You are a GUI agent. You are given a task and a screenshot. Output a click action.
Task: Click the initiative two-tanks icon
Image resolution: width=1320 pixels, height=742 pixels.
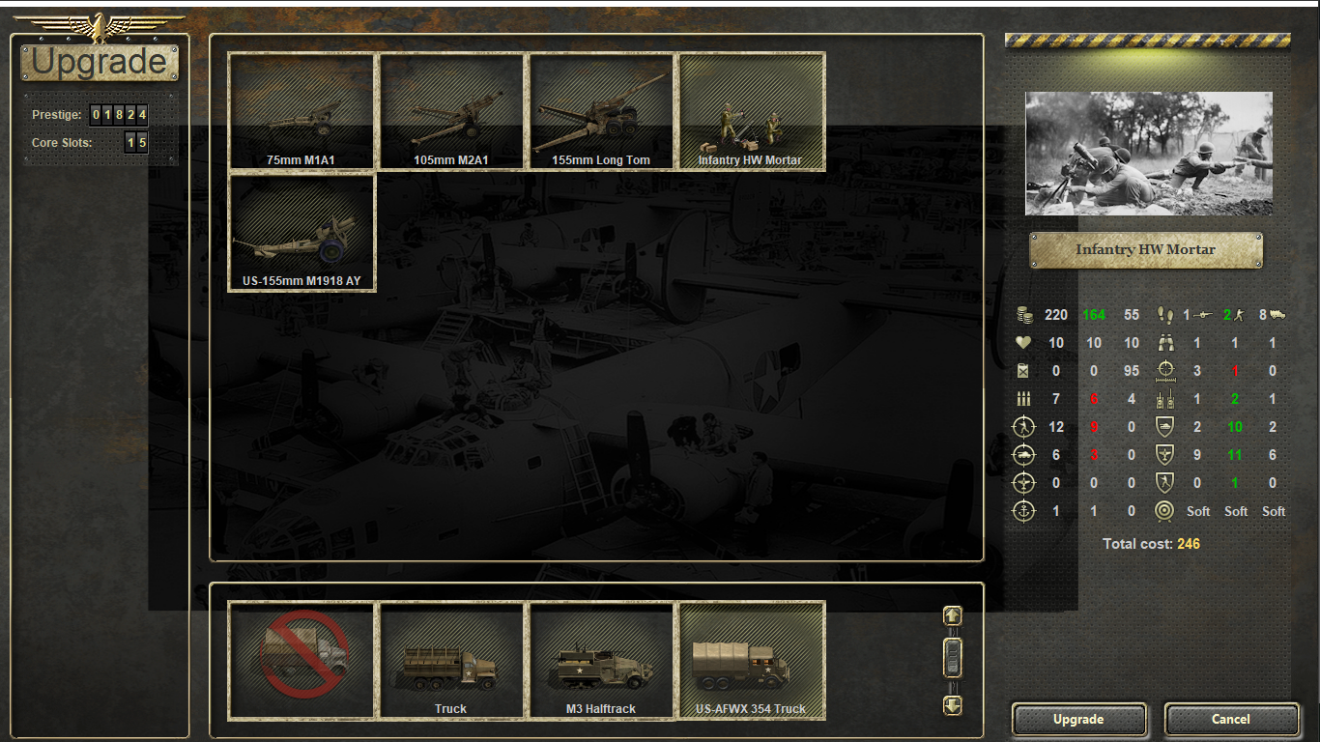point(1165,399)
